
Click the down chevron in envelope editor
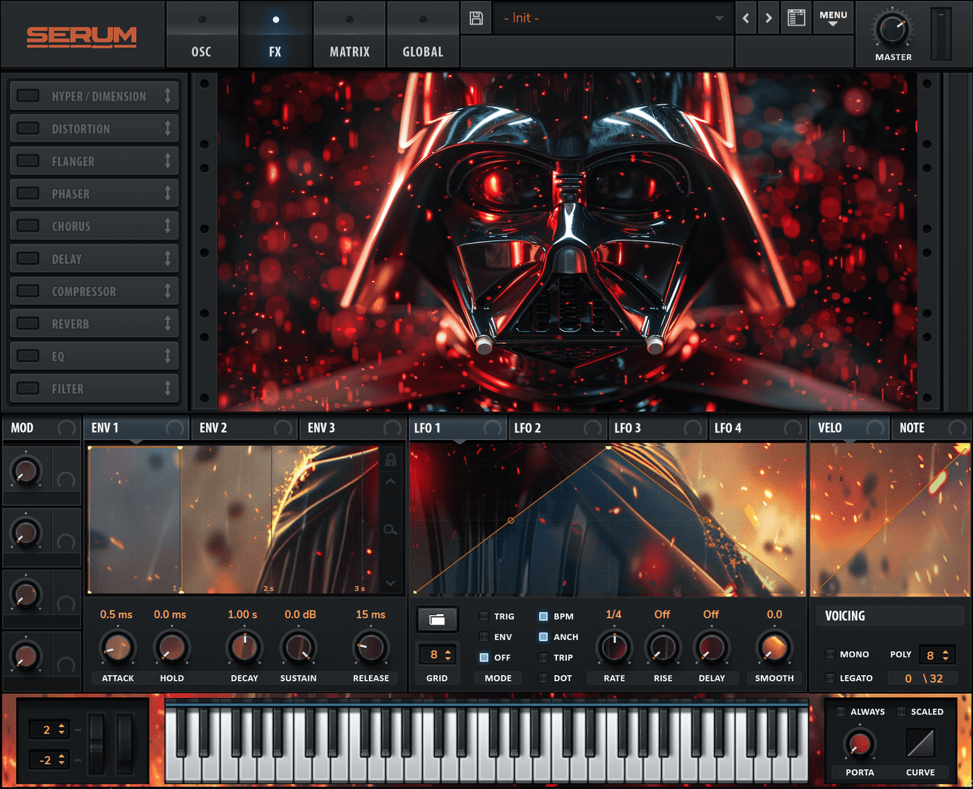[x=391, y=583]
